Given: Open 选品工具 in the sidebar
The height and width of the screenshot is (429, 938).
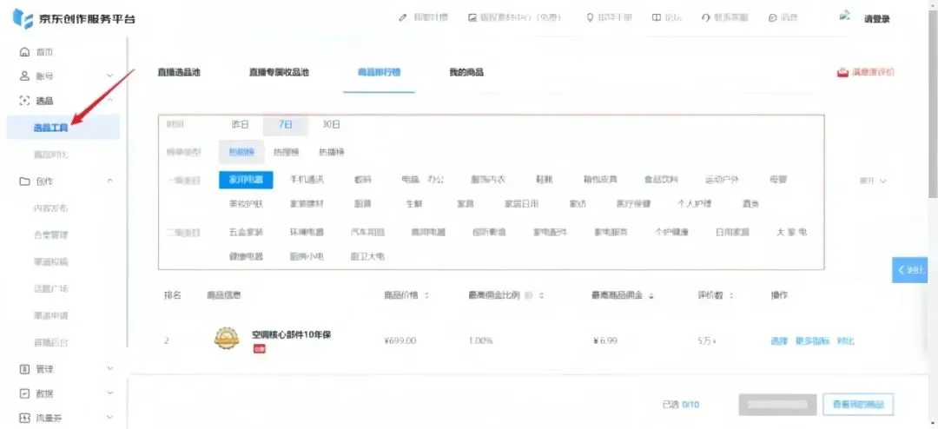Looking at the screenshot, I should click(x=50, y=128).
